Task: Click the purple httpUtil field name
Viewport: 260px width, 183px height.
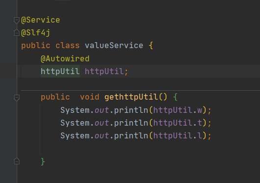Action: pos(104,72)
